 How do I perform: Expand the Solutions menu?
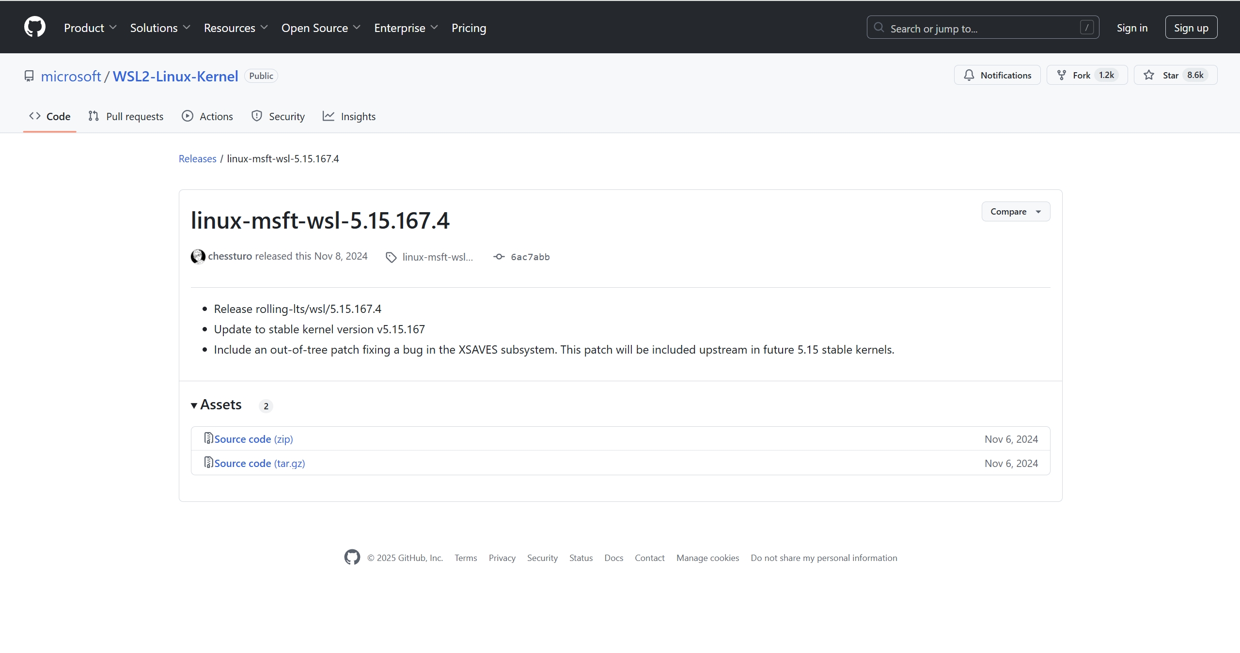(x=160, y=28)
